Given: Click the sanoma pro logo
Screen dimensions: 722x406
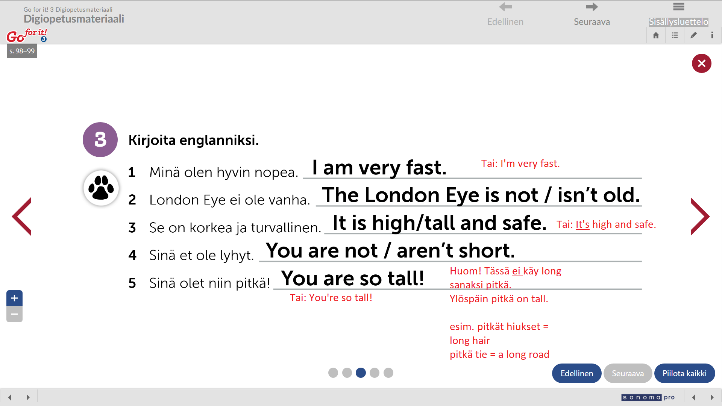Looking at the screenshot, I should click(x=648, y=397).
